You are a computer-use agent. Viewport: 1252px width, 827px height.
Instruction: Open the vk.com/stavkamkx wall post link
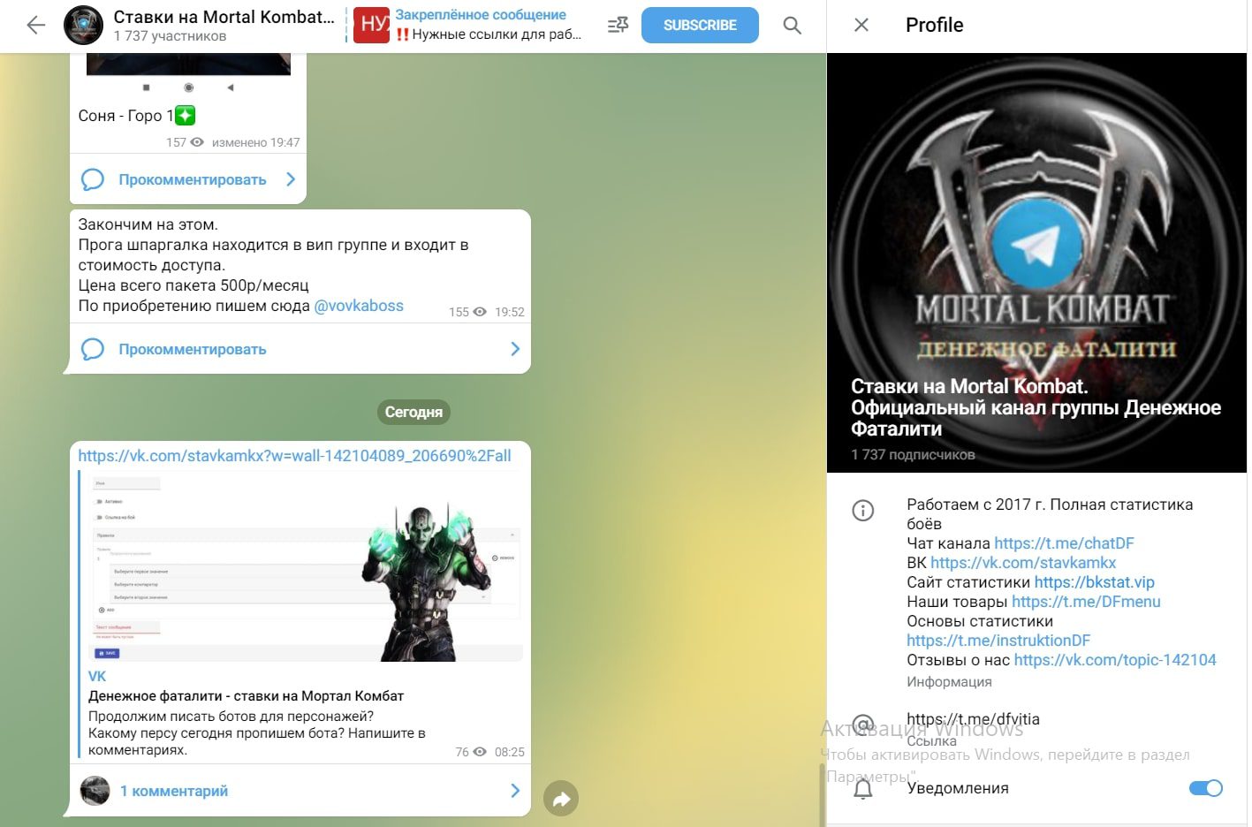click(294, 456)
